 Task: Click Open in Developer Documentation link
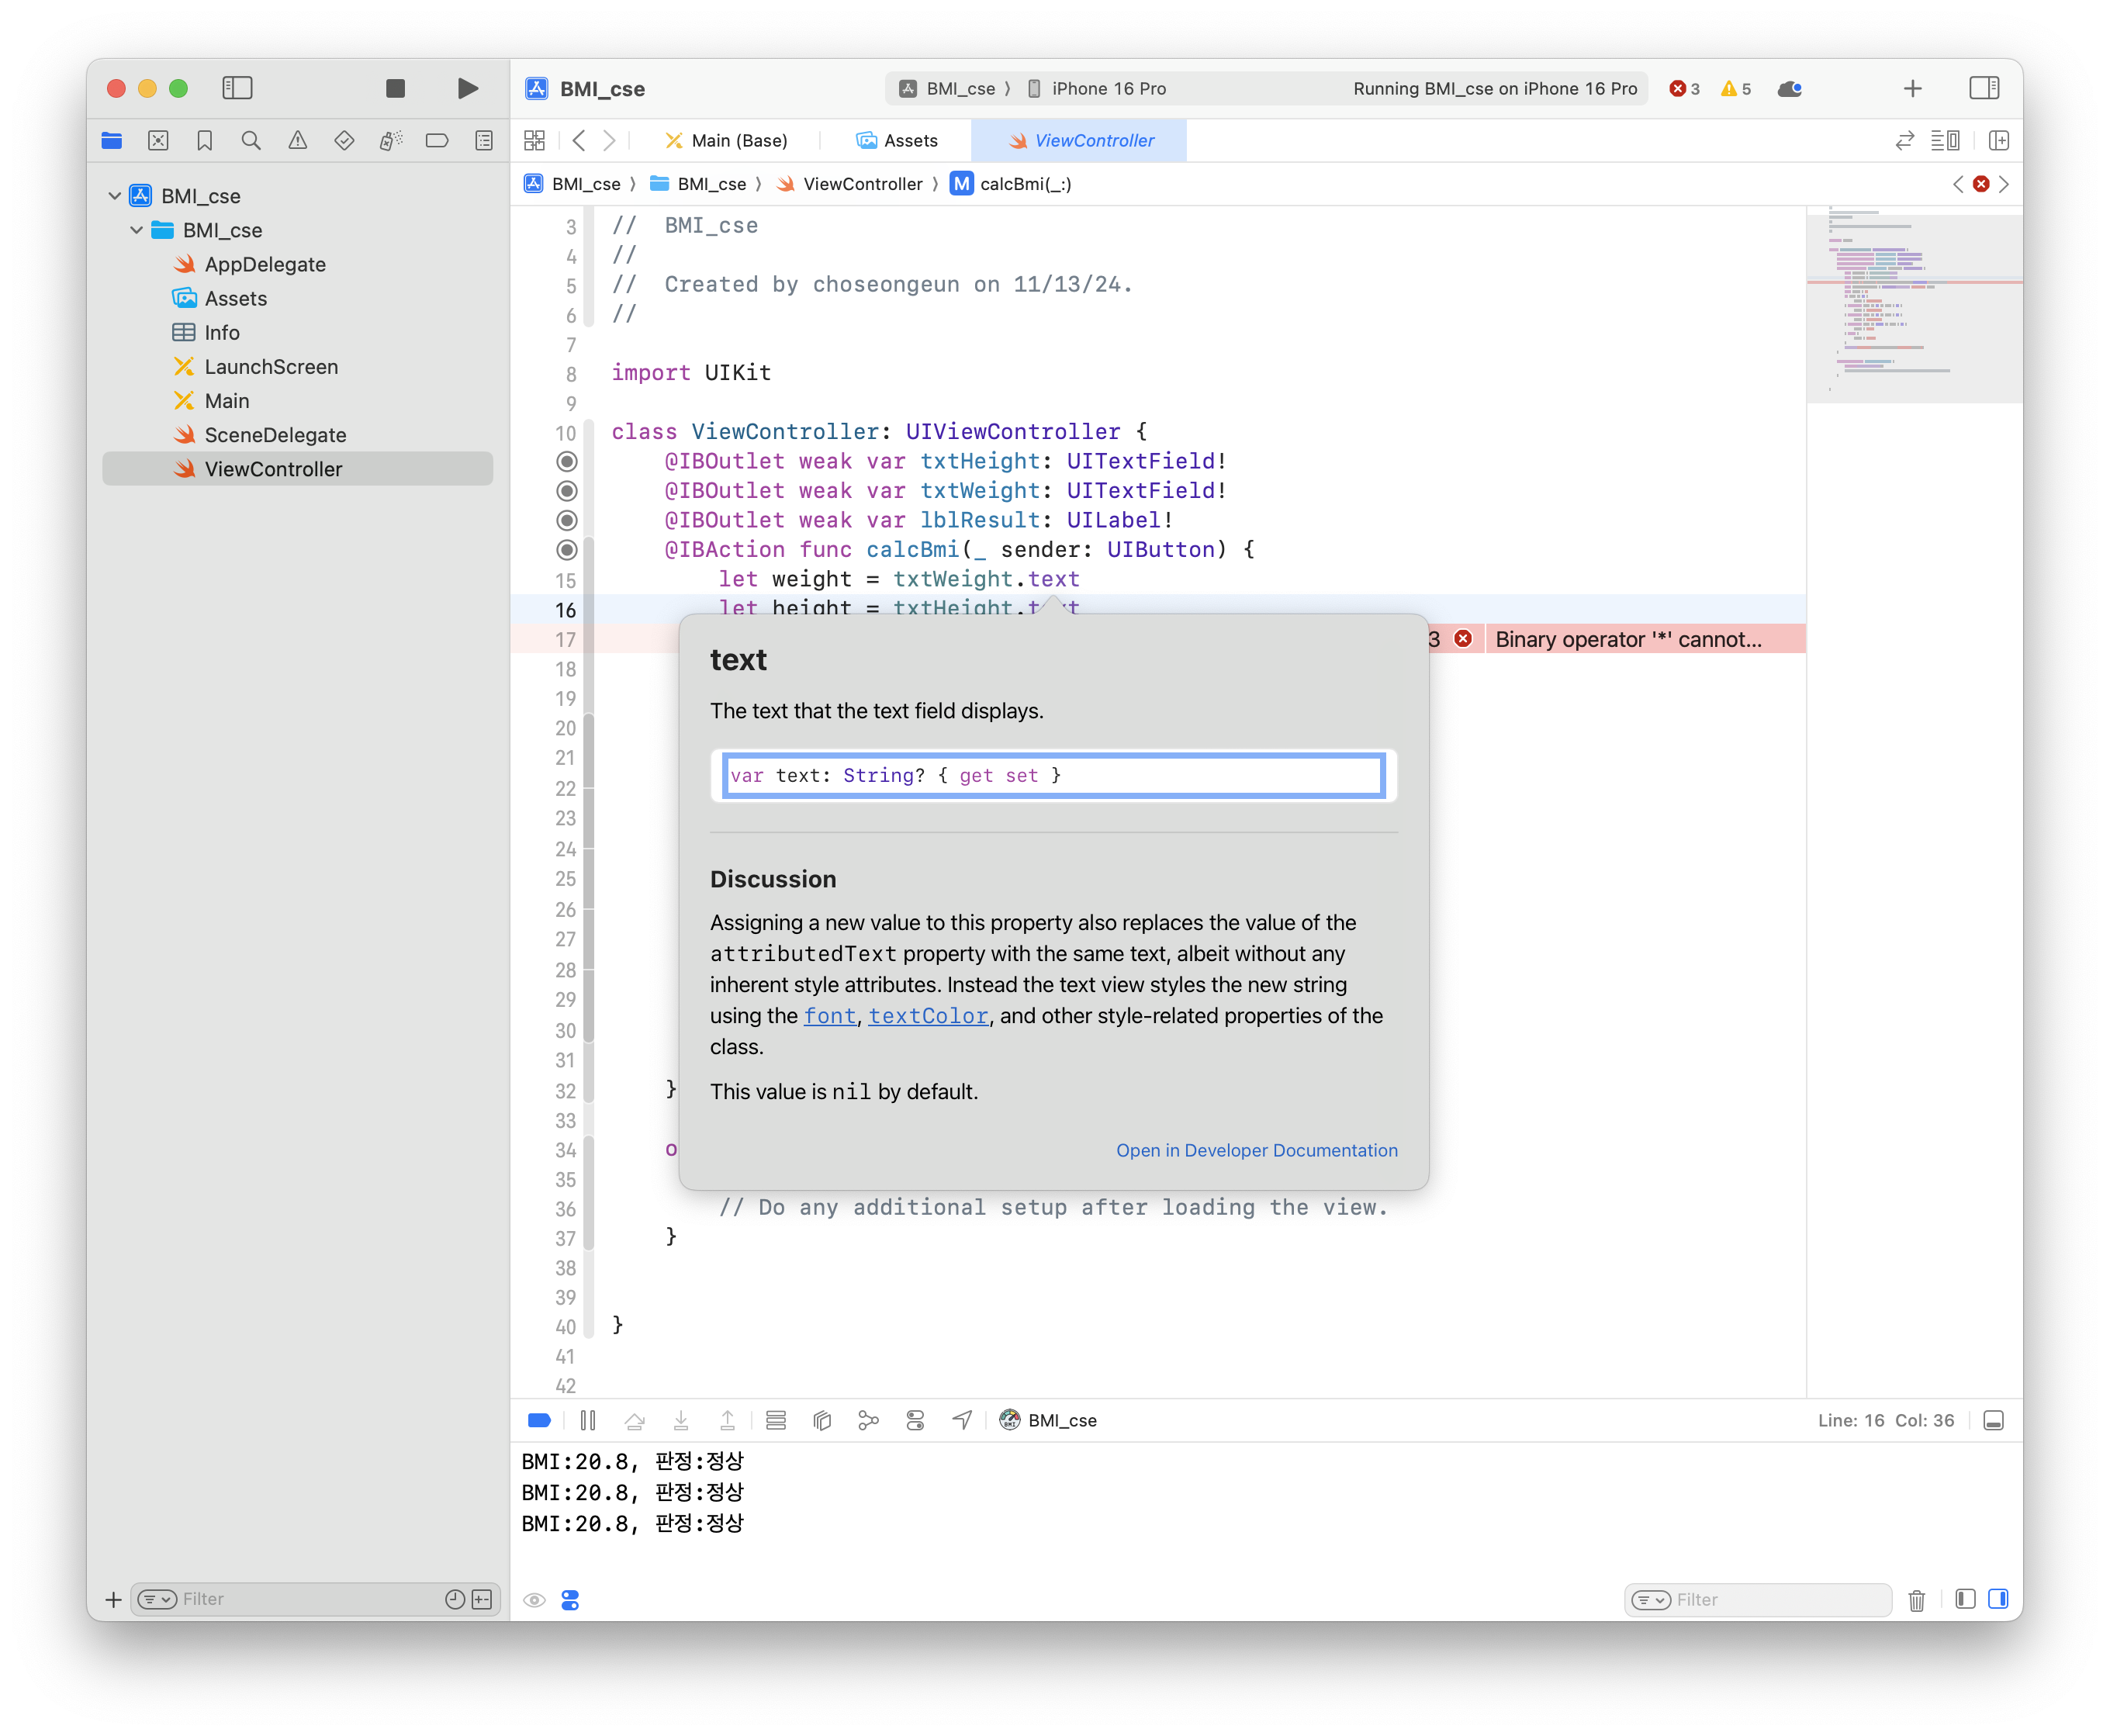[1256, 1150]
